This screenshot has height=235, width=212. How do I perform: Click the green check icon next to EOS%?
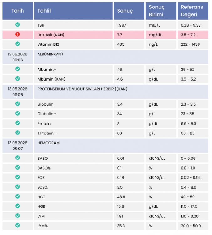[x=18, y=187]
